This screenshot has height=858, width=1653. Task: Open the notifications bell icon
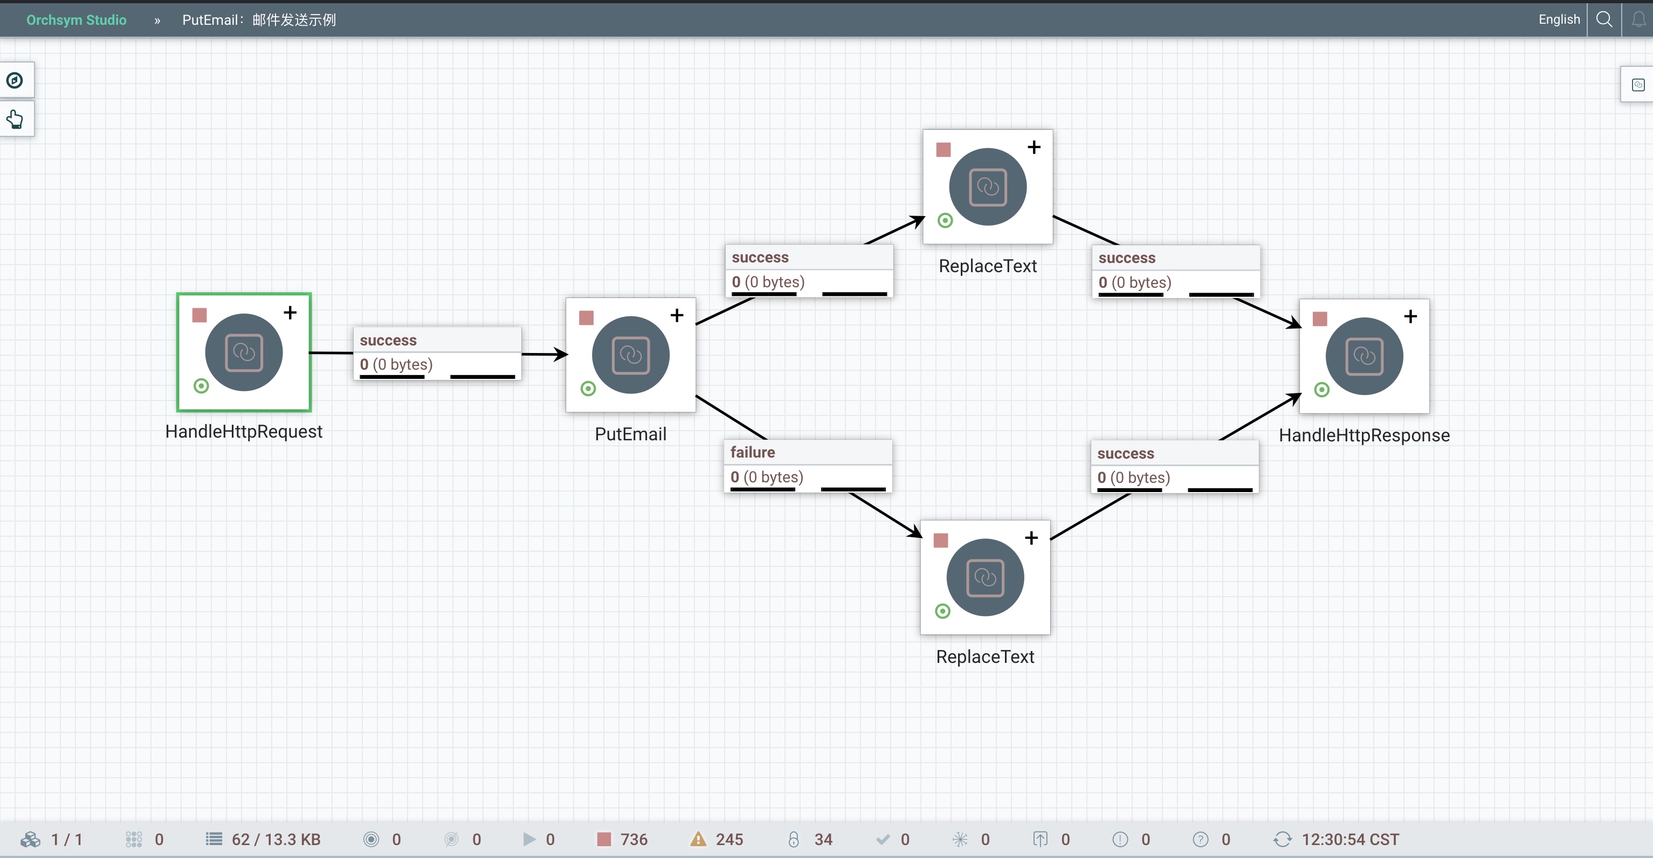1638,19
